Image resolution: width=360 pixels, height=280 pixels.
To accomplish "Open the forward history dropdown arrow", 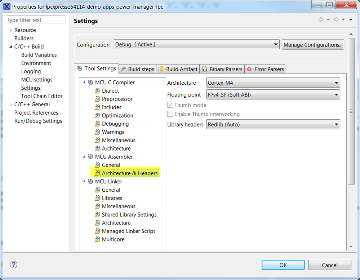I will 343,19.
